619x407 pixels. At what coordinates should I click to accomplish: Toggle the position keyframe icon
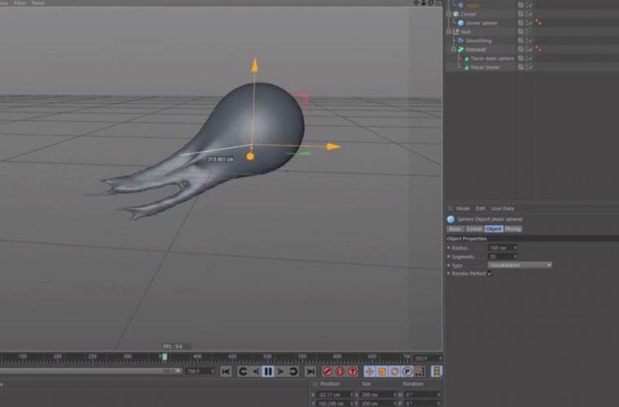coord(369,371)
